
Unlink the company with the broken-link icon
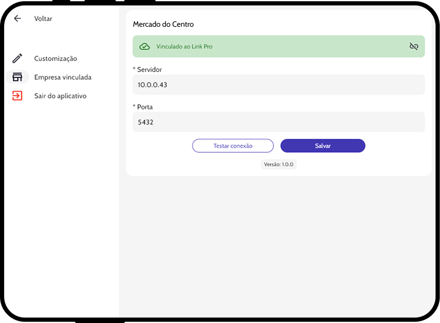click(x=414, y=46)
